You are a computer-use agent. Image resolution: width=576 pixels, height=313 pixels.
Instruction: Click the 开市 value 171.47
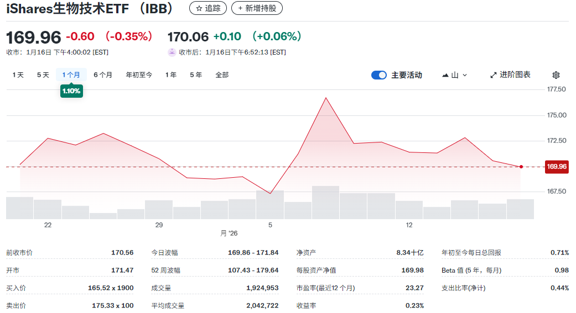tap(122, 270)
